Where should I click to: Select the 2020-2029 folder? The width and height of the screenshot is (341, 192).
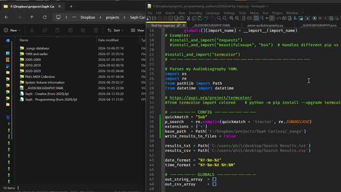33,71
